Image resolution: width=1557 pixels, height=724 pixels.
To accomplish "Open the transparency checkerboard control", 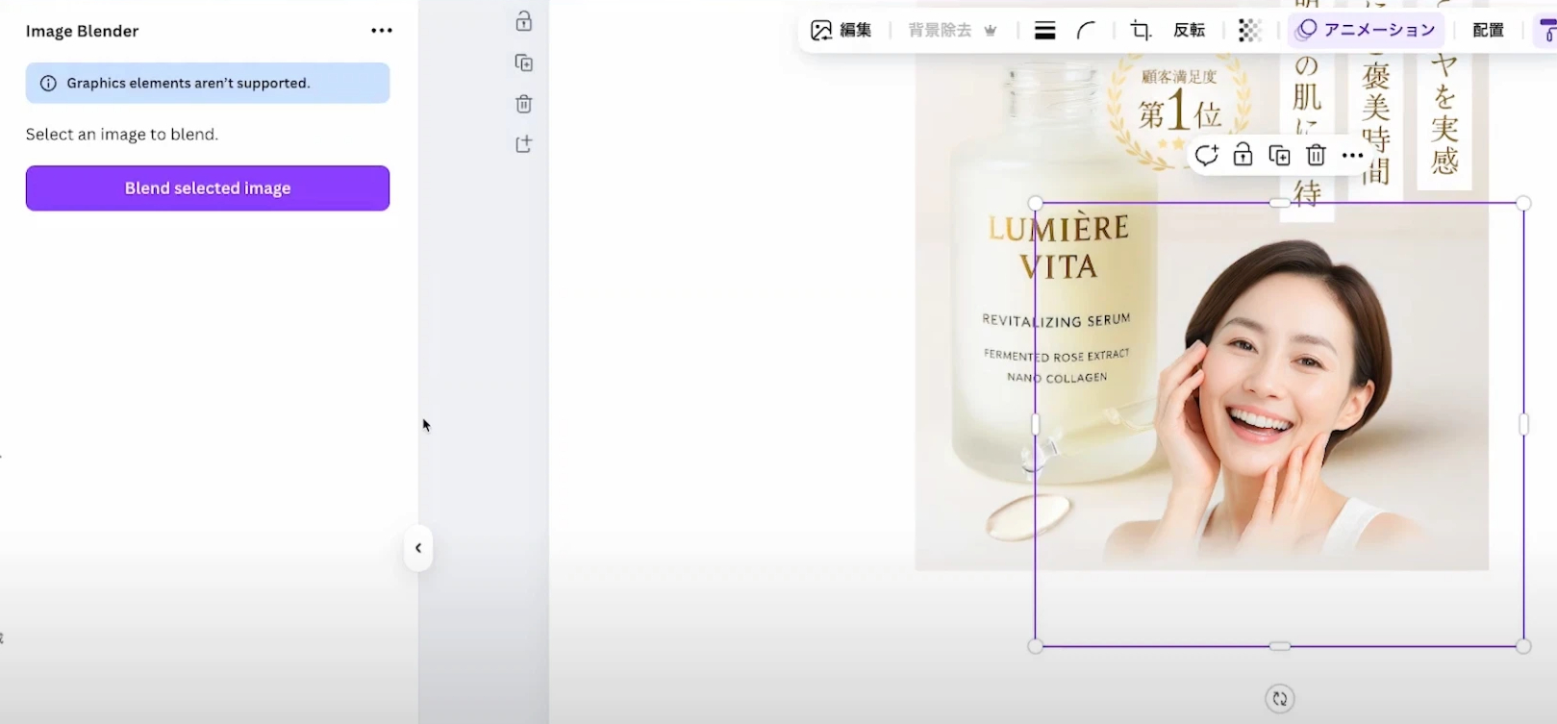I will (1249, 31).
